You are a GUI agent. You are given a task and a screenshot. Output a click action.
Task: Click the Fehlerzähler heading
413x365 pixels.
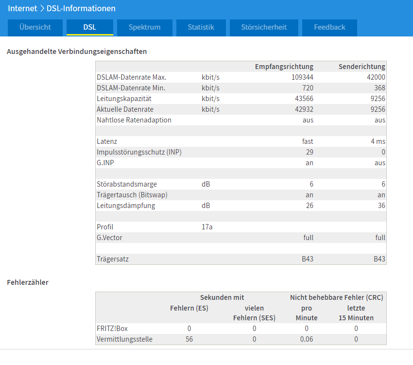(28, 282)
